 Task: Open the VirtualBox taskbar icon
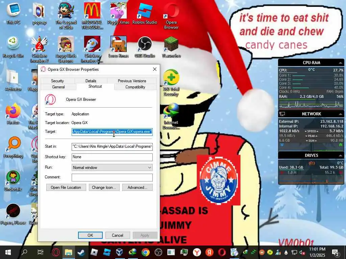[120, 252]
